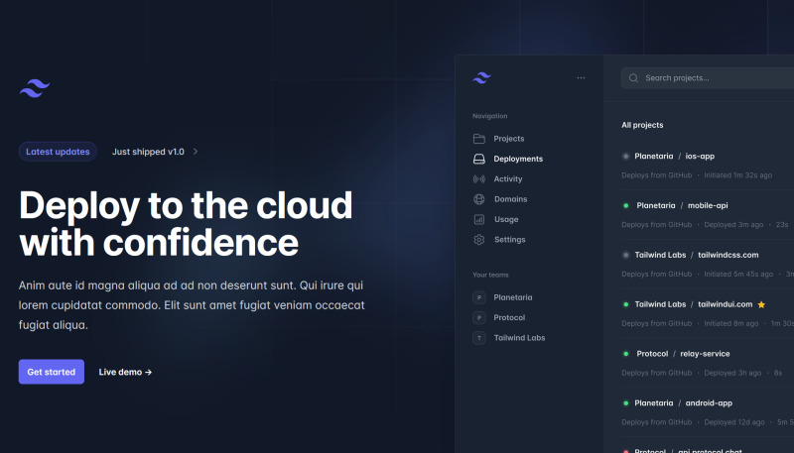Click the Tailwind logo in app sidebar
Image resolution: width=794 pixels, height=453 pixels.
(x=482, y=77)
